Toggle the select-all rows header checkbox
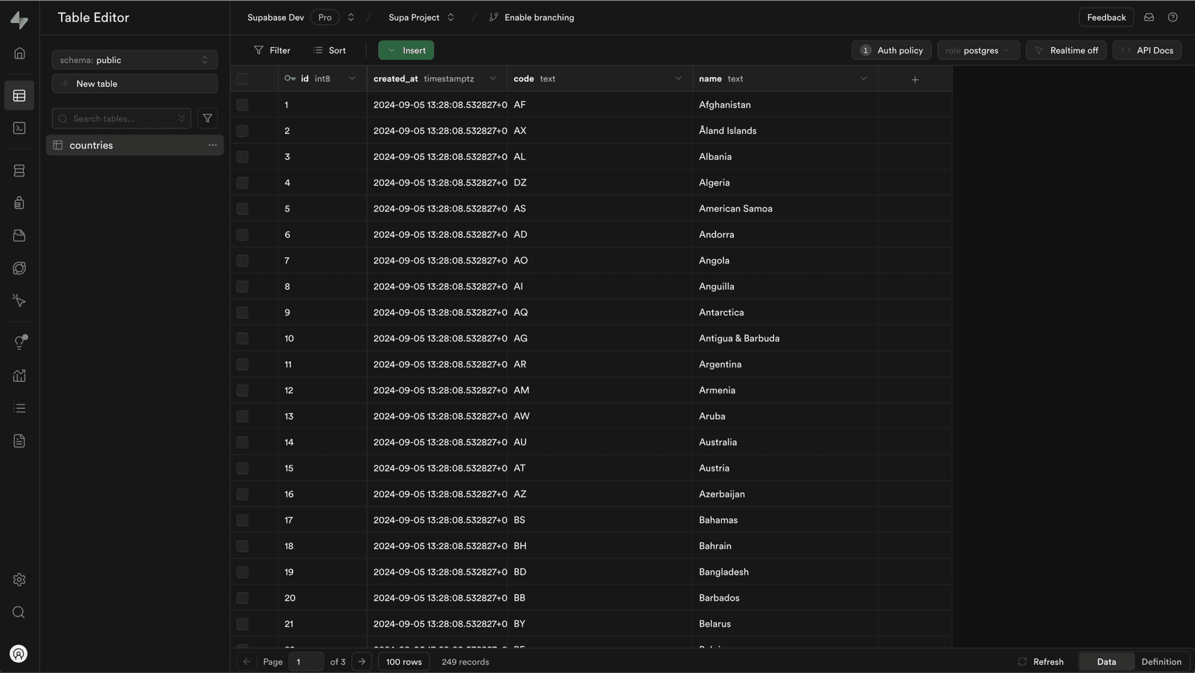This screenshot has width=1195, height=673. (242, 79)
